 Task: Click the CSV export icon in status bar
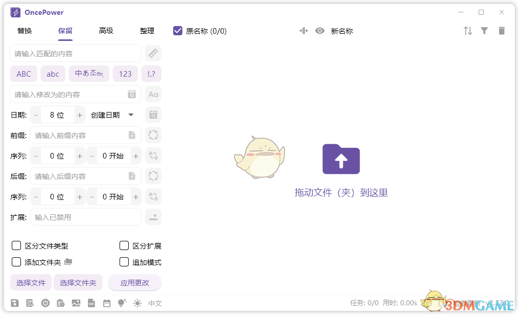[x=91, y=303]
